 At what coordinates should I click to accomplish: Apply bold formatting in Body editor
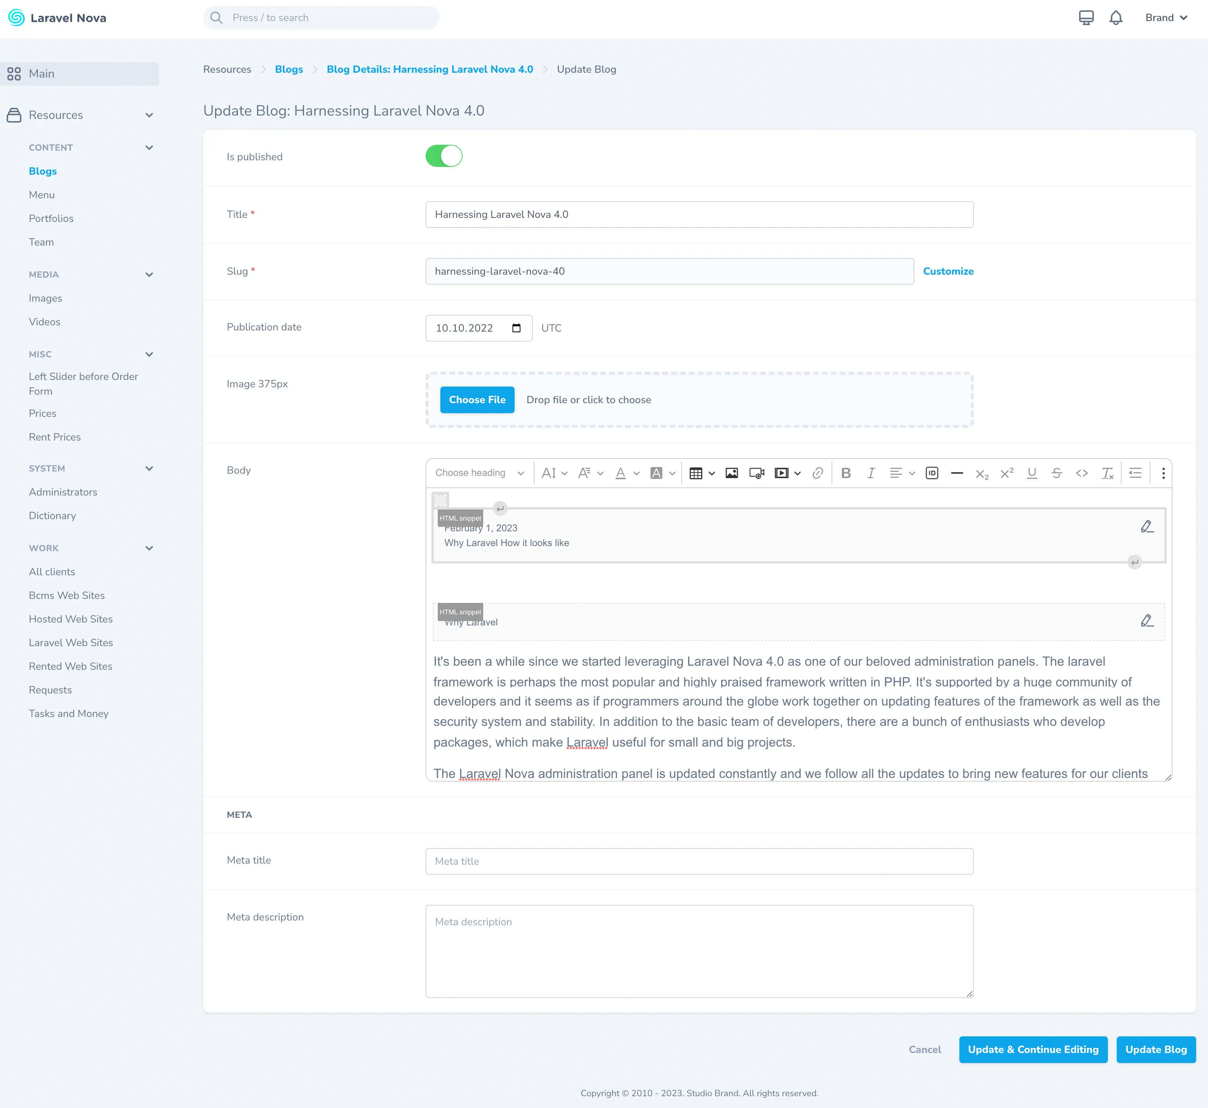[846, 473]
